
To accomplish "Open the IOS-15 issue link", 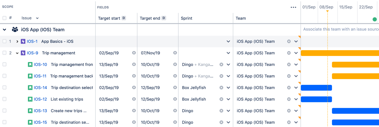I will (x=40, y=122).
